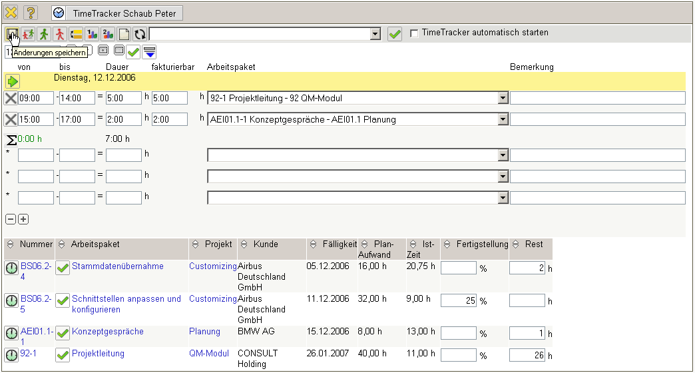The width and height of the screenshot is (695, 373).
Task: Click the refresh arrows toolbar icon
Action: (x=140, y=34)
